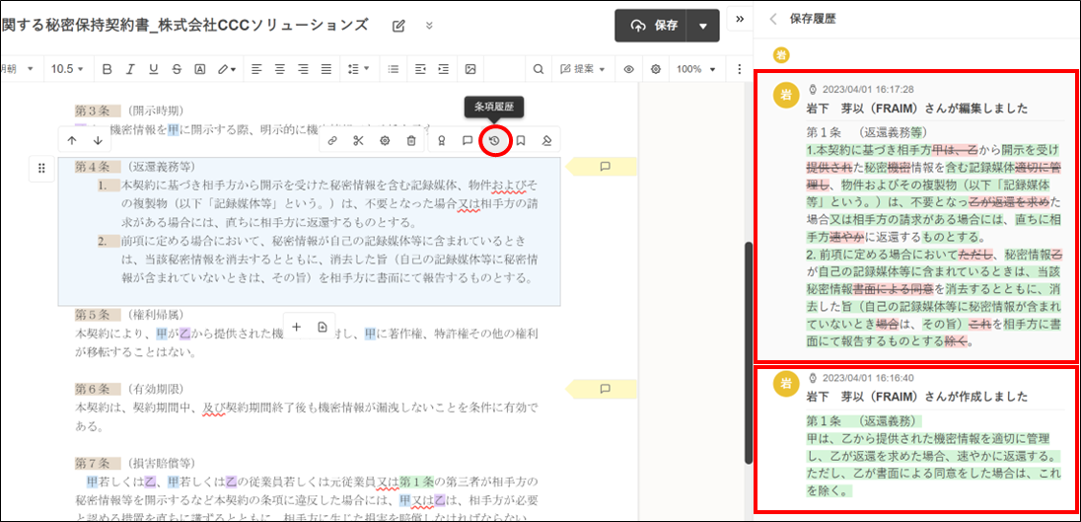Open the 10.5 font size dropdown
Image resolution: width=1081 pixels, height=522 pixels.
point(67,69)
